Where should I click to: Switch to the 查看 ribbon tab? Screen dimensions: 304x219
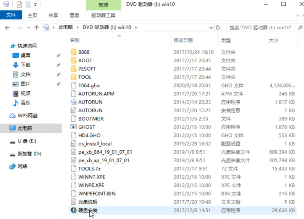74,15
